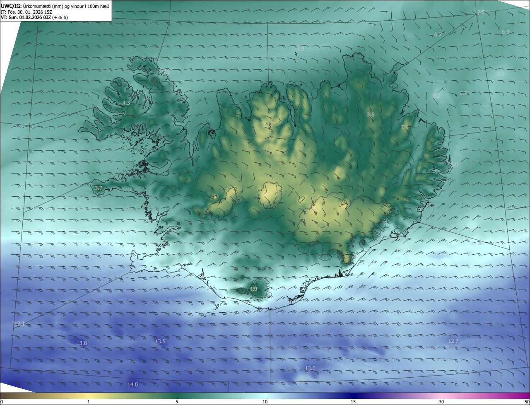This screenshot has height=405, width=530.
Task: Click the color scale tick labeled 1
Action: (89, 402)
